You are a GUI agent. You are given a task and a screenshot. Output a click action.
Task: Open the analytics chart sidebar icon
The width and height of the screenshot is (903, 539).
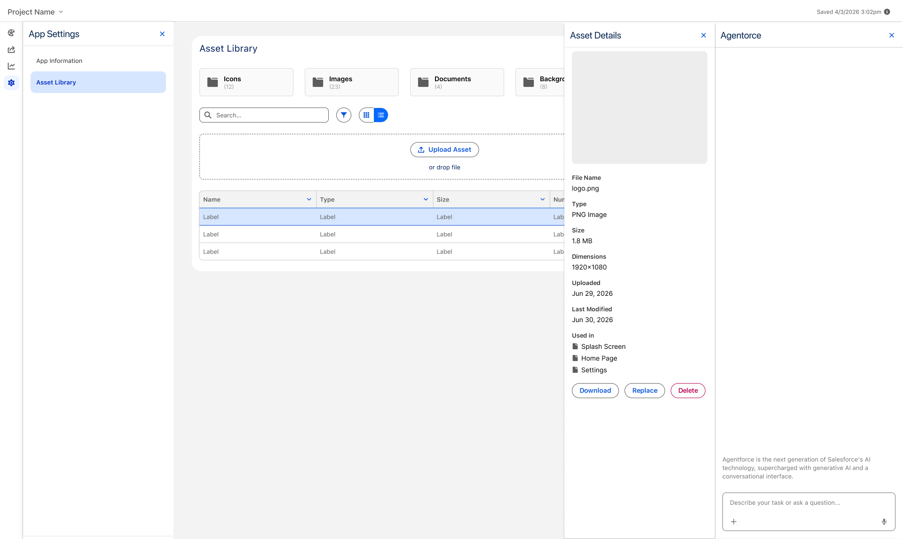pos(11,66)
